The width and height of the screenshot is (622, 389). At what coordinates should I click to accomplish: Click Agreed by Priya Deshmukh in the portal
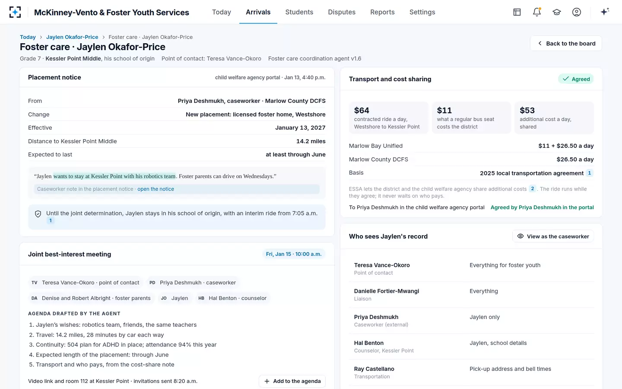point(542,207)
